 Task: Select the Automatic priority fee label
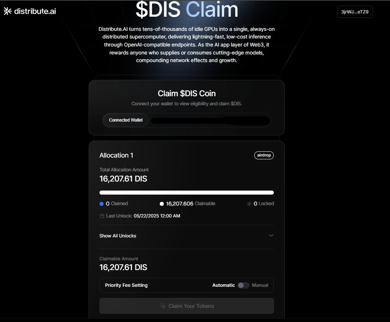(223, 285)
